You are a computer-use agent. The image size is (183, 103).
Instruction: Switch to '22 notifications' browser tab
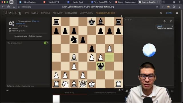tap(30, 2)
